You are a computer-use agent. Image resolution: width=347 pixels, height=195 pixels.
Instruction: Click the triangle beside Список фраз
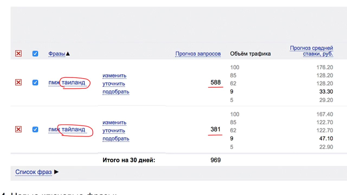tap(56, 172)
